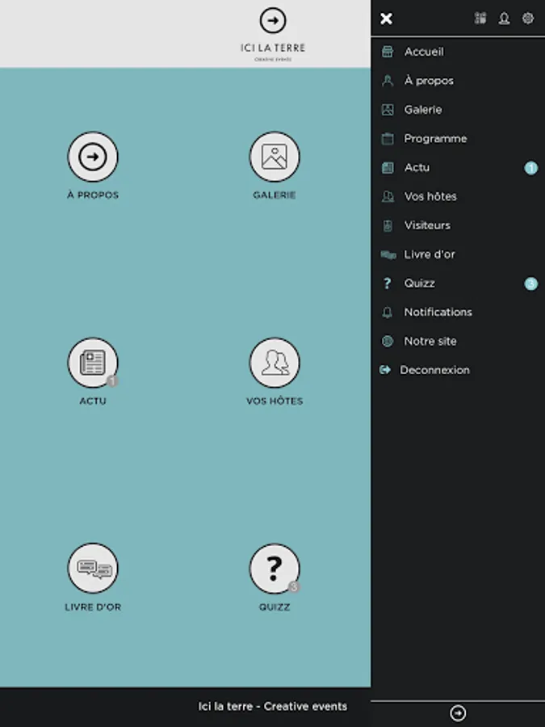The width and height of the screenshot is (545, 727).
Task: Click the Quizz count badge in side menu
Action: [530, 284]
